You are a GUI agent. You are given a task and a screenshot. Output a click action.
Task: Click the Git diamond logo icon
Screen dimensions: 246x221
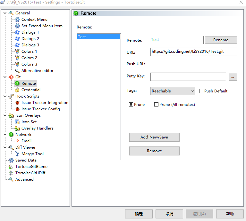(x=11, y=77)
